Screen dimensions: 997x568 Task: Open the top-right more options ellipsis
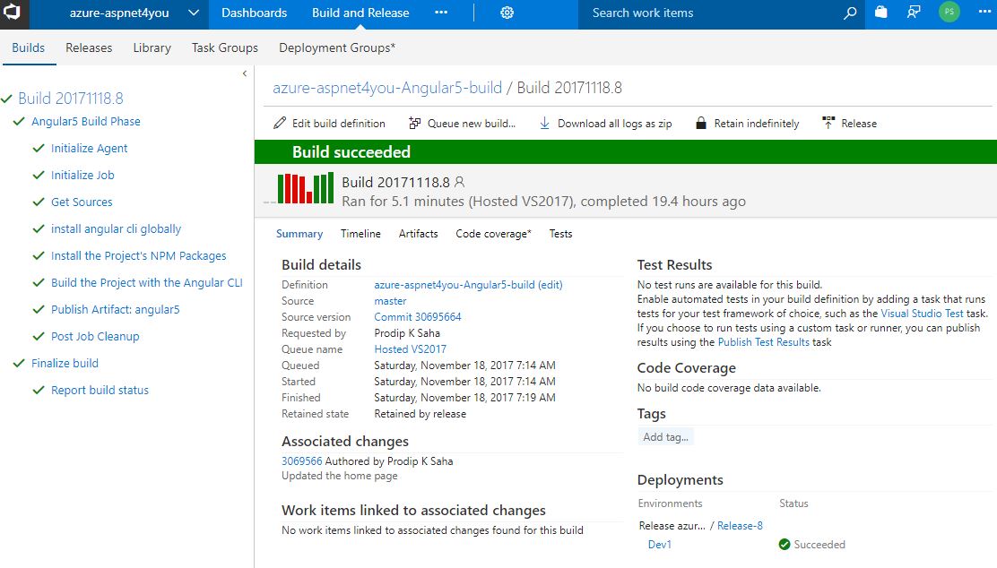coord(984,12)
